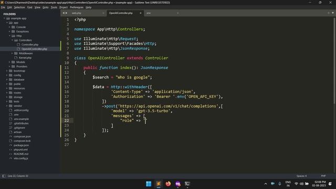Click the public folder in the sidebar
This screenshot has height=189, width=336.
tap(17, 84)
